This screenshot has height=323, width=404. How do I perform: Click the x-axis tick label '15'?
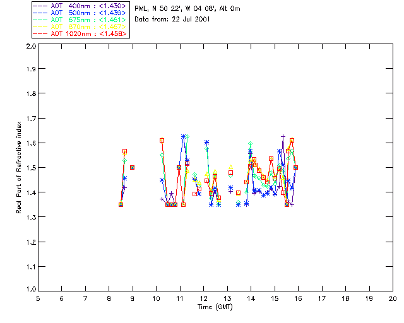point(275,298)
